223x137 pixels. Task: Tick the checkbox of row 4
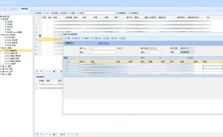(40, 32)
